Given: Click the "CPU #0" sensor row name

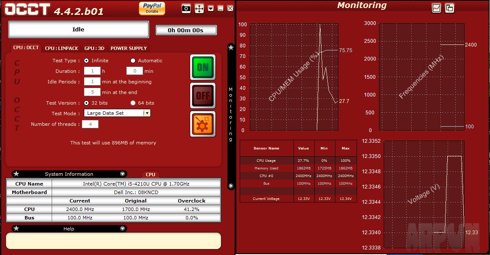Looking at the screenshot, I should [266, 176].
